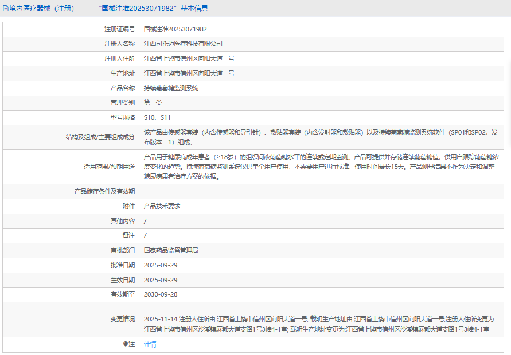Open the 详情 link
This screenshot has width=511, height=355.
(150, 344)
